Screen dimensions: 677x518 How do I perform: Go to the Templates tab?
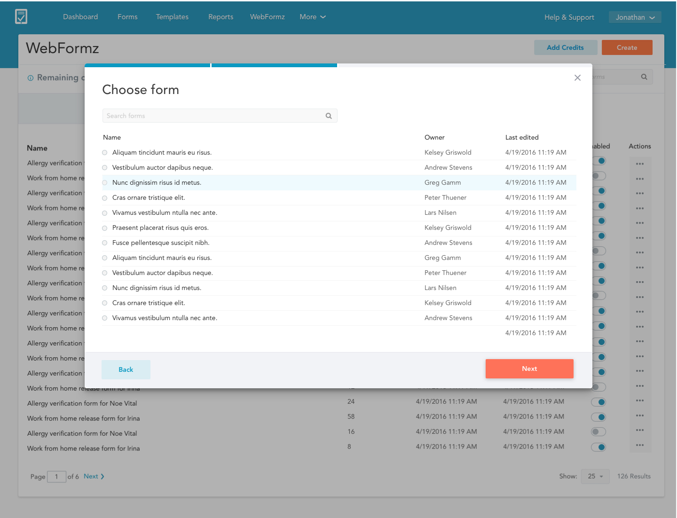tap(172, 17)
